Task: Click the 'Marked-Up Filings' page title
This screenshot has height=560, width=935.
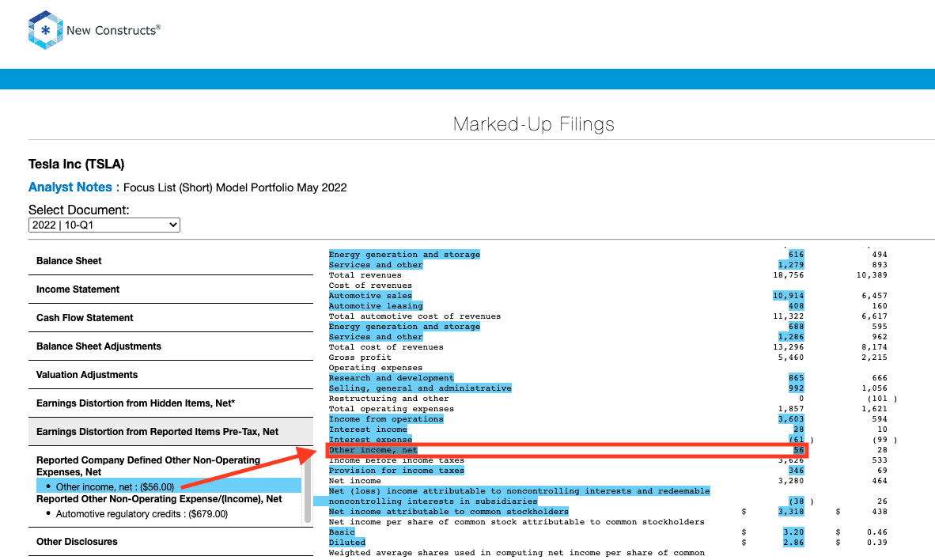Action: 534,124
